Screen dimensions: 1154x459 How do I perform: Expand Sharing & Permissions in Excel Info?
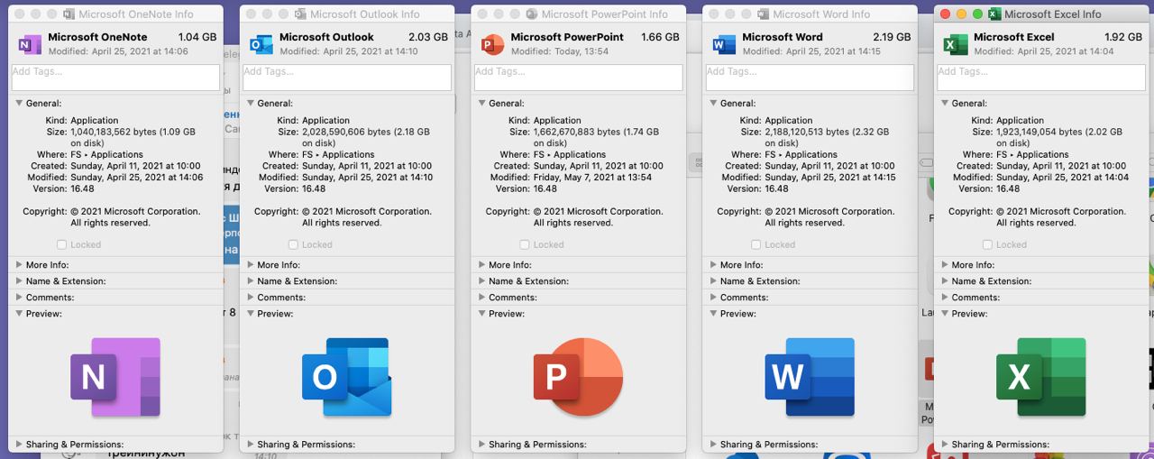tap(944, 445)
